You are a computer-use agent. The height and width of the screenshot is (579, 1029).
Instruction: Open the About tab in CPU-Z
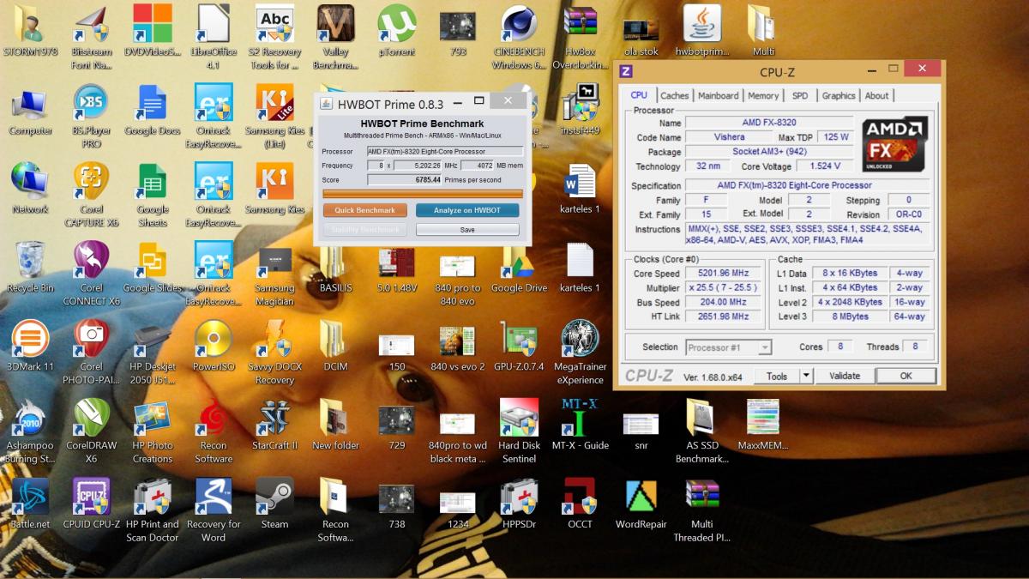pos(877,96)
